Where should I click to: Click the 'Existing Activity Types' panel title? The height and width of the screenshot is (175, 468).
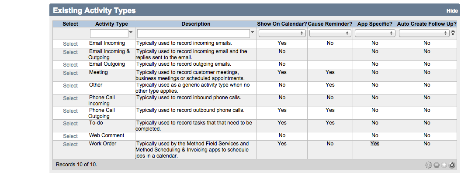94,11
